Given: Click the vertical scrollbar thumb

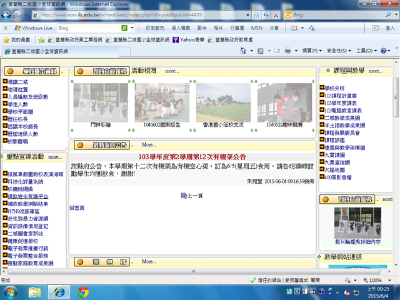Looking at the screenshot, I should (396, 97).
